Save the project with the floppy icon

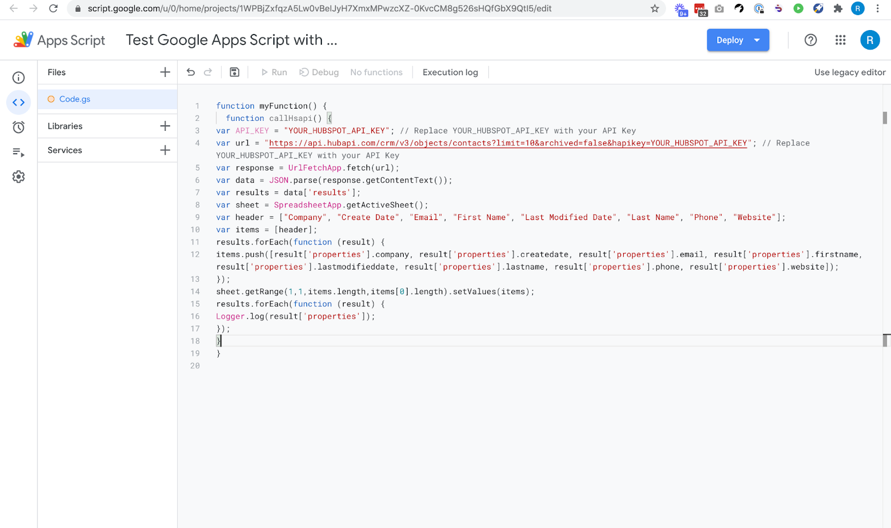point(234,72)
